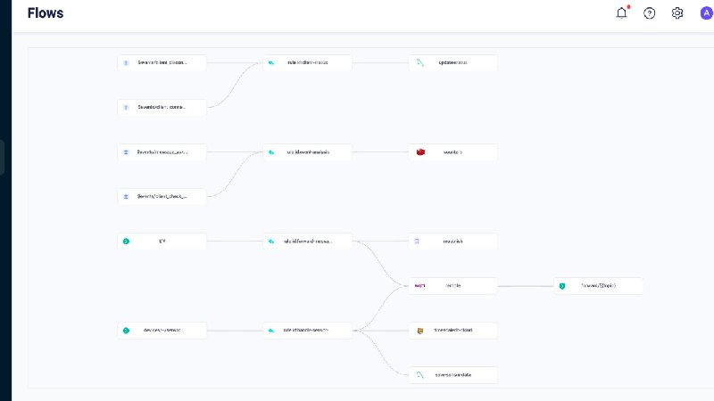Open the user avatar menu
This screenshot has height=401, width=714.
[707, 13]
